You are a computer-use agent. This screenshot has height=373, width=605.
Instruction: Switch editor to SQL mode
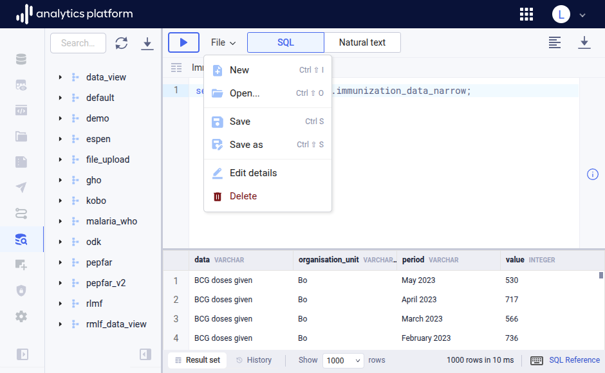pyautogui.click(x=286, y=42)
